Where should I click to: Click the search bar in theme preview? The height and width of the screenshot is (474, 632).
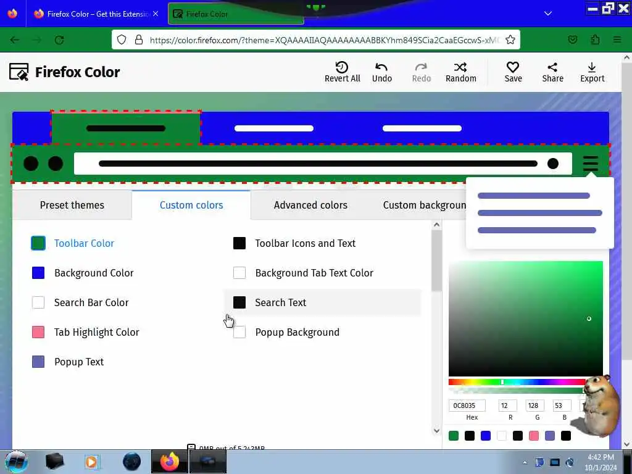click(x=323, y=164)
